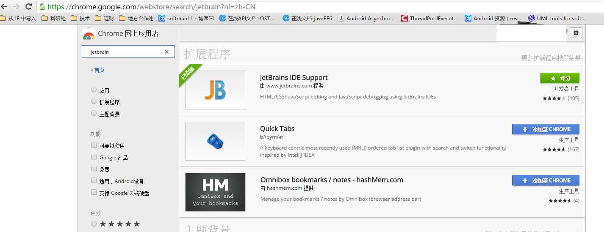Image resolution: width=604 pixels, height=232 pixels.
Task: Click the green padlock in address bar
Action: pyautogui.click(x=42, y=7)
